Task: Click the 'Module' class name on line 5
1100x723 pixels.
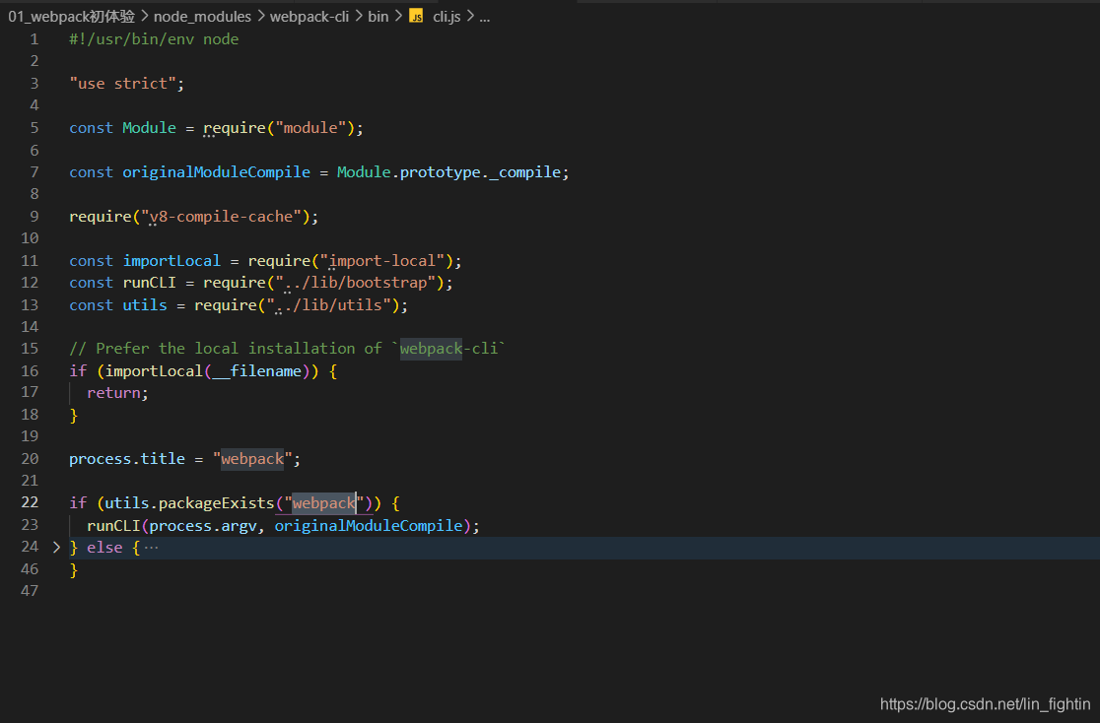Action: [x=150, y=128]
